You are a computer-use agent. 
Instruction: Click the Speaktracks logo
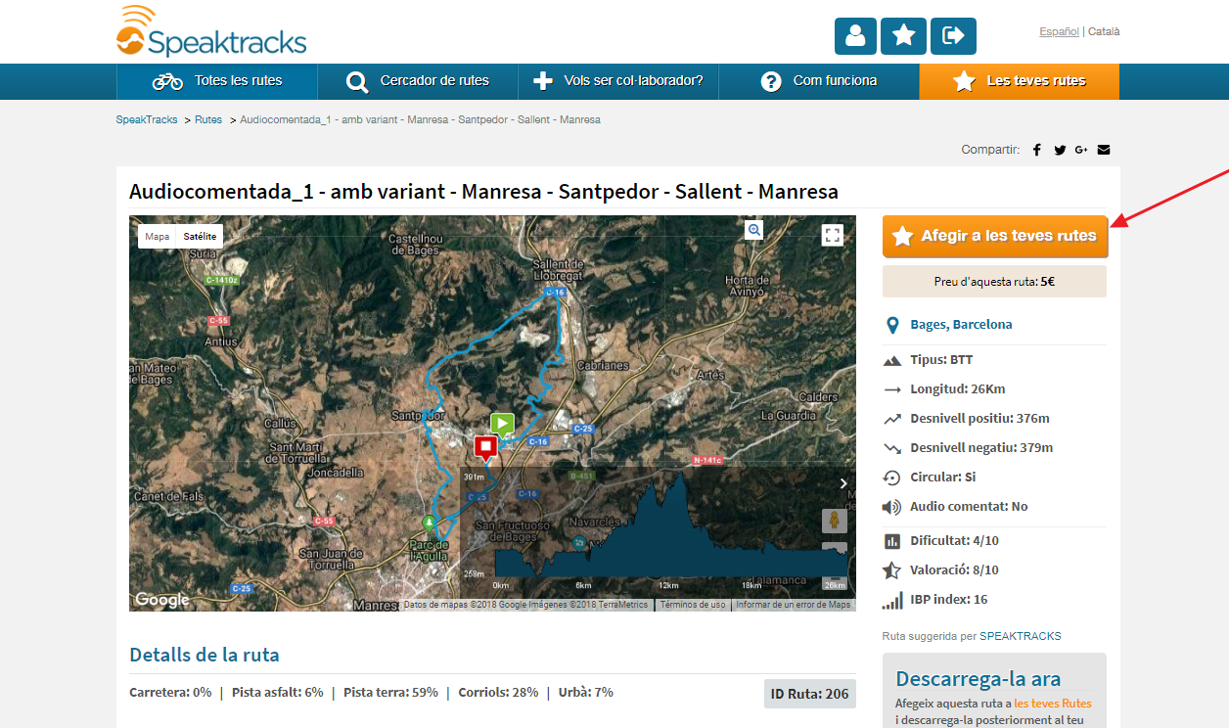pyautogui.click(x=211, y=32)
